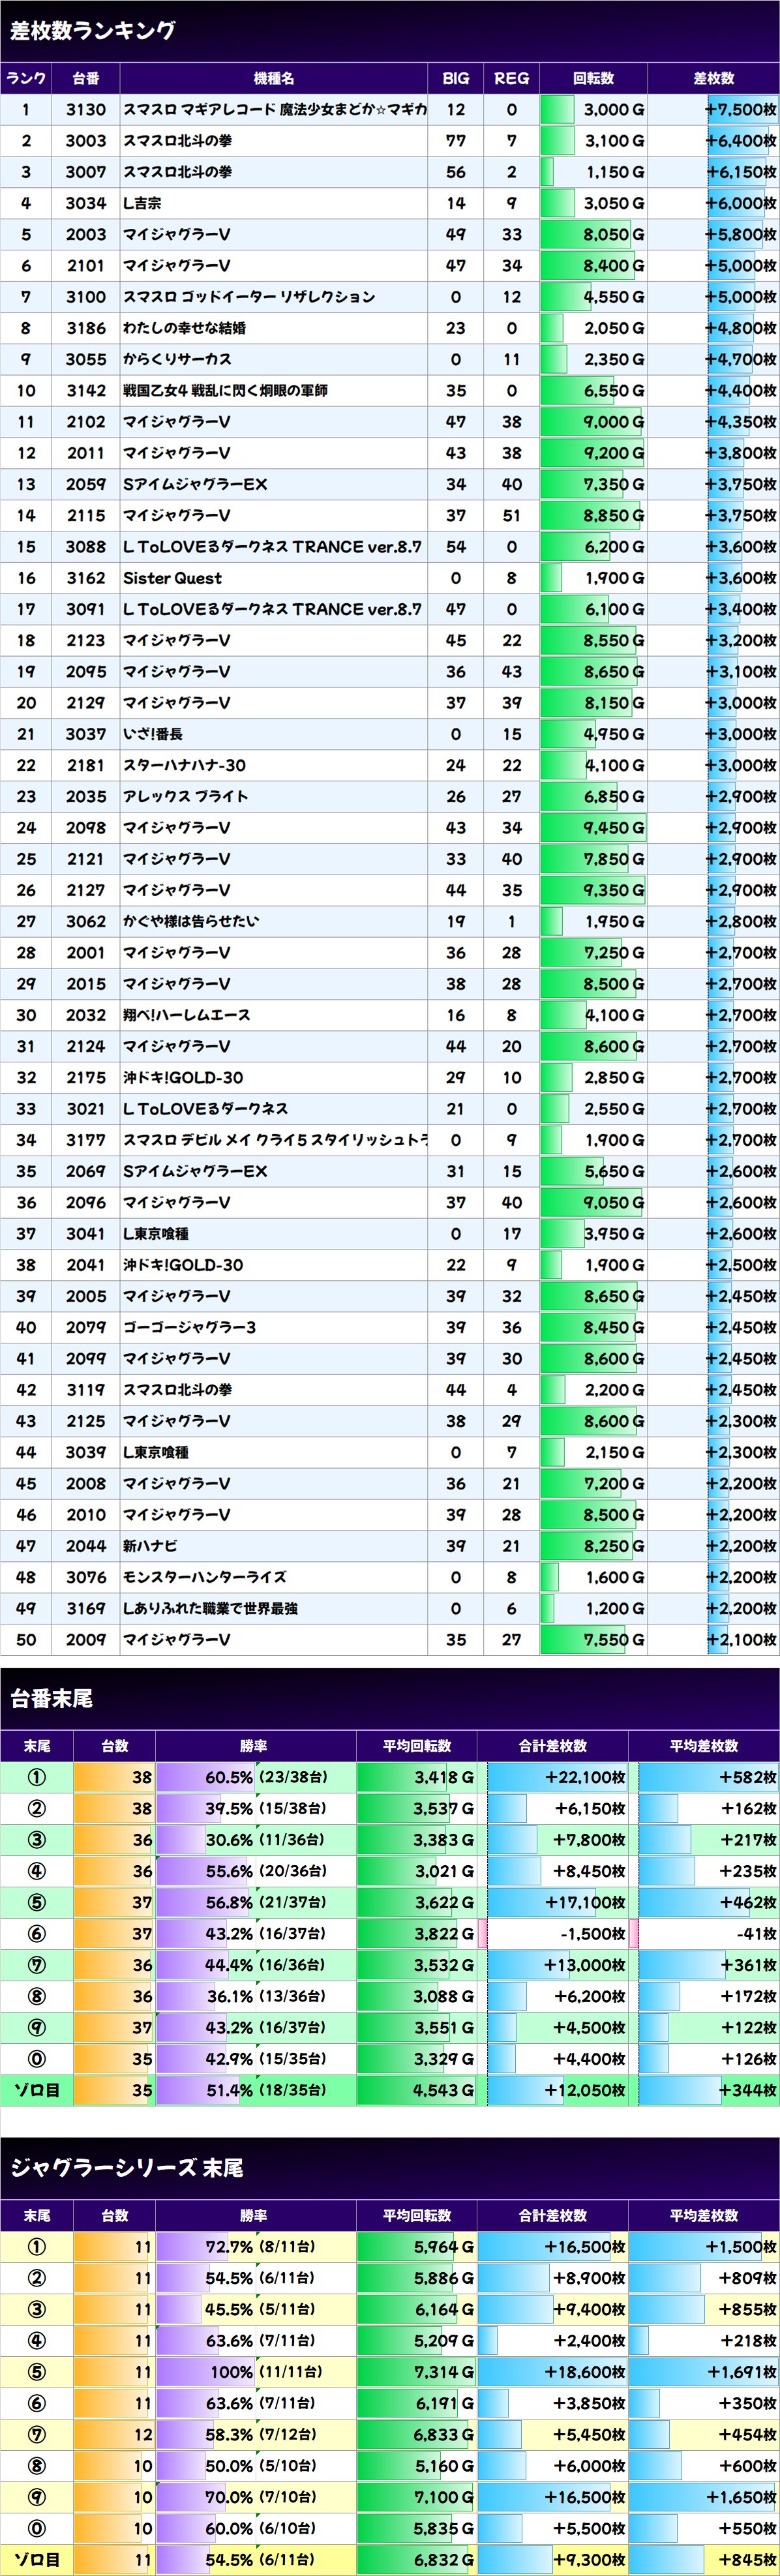This screenshot has width=780, height=2576.
Task: Click the 9,450 G rotation bar for 2098
Action: [x=594, y=828]
